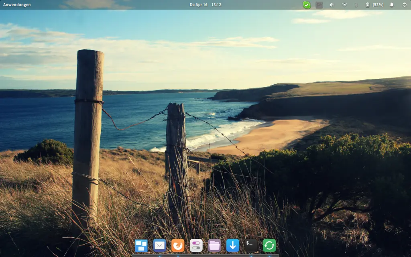Launch System Settings (Switchboard) from the dock

195,245
